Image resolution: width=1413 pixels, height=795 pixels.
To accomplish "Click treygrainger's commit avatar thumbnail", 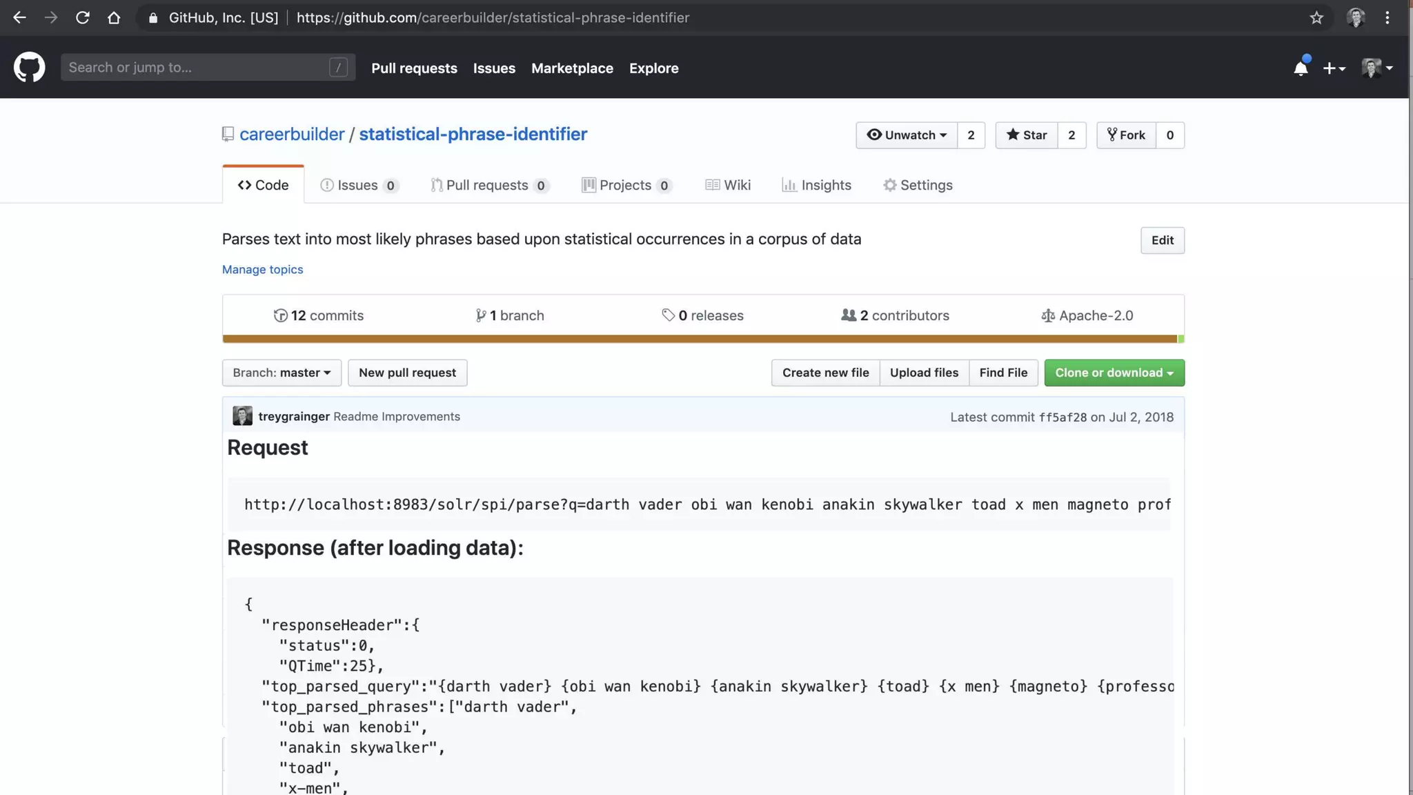I will click(x=242, y=416).
